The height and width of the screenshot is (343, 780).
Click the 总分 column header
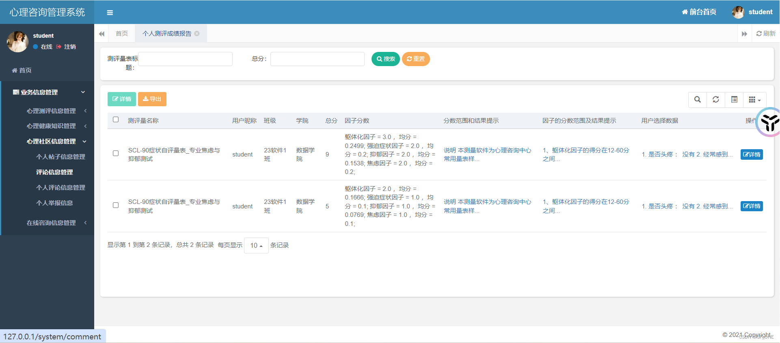coord(331,121)
